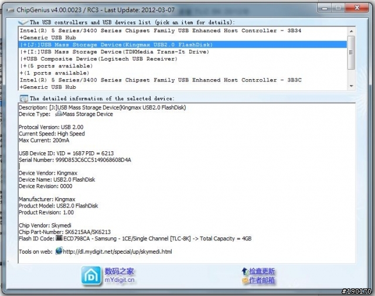Select the J: Kingmax USB2.0 FlashDisk row
Image resolution: width=375 pixels, height=296 pixels.
(183, 45)
